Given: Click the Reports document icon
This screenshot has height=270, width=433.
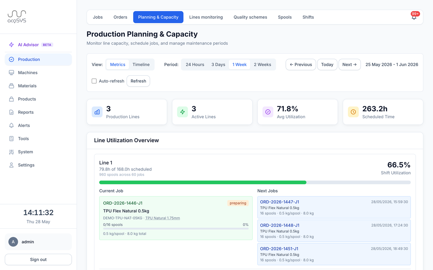Looking at the screenshot, I should pos(12,112).
